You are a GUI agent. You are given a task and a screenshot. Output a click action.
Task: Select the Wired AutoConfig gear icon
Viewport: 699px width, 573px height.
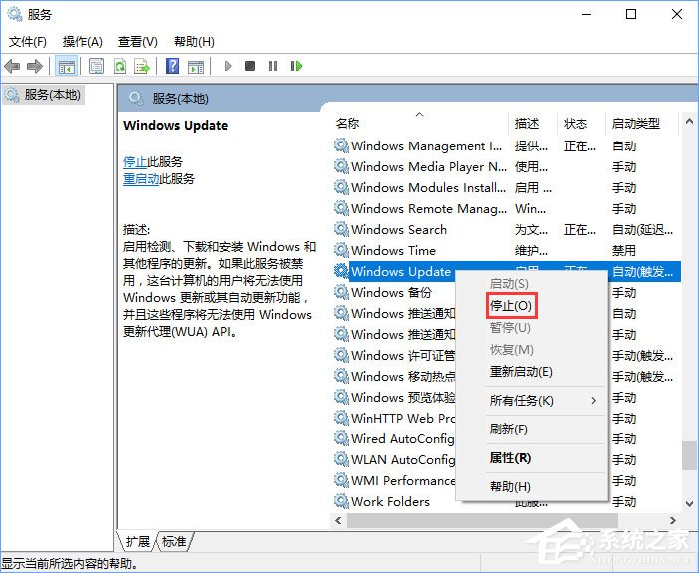point(341,438)
